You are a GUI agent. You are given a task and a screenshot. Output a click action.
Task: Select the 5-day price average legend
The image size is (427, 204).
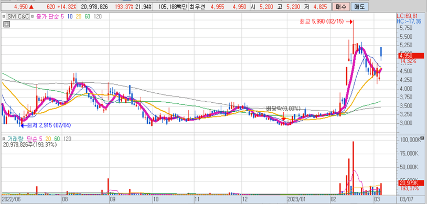pyautogui.click(x=62, y=17)
